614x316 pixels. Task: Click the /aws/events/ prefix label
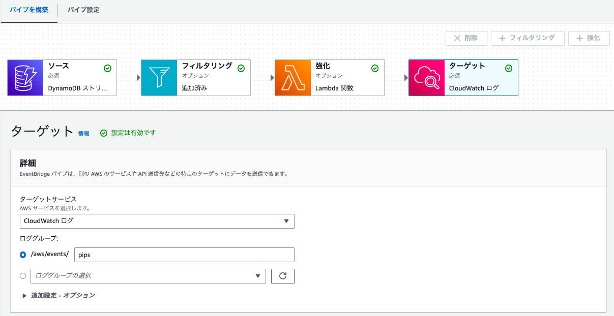49,254
